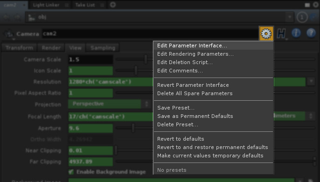Click the Resolution expression field

(x=111, y=82)
